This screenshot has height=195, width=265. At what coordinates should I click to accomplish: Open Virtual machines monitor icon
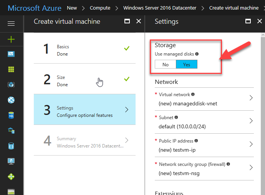pos(11,161)
